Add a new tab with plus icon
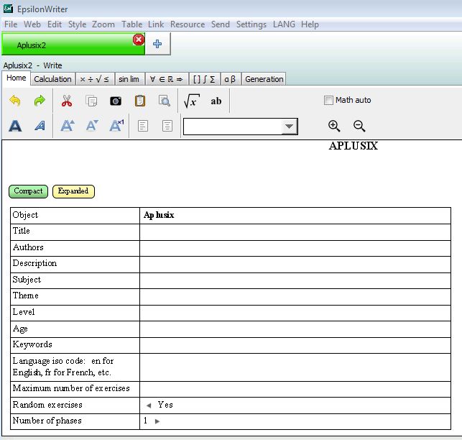Image resolution: width=462 pixels, height=440 pixels. coord(157,44)
